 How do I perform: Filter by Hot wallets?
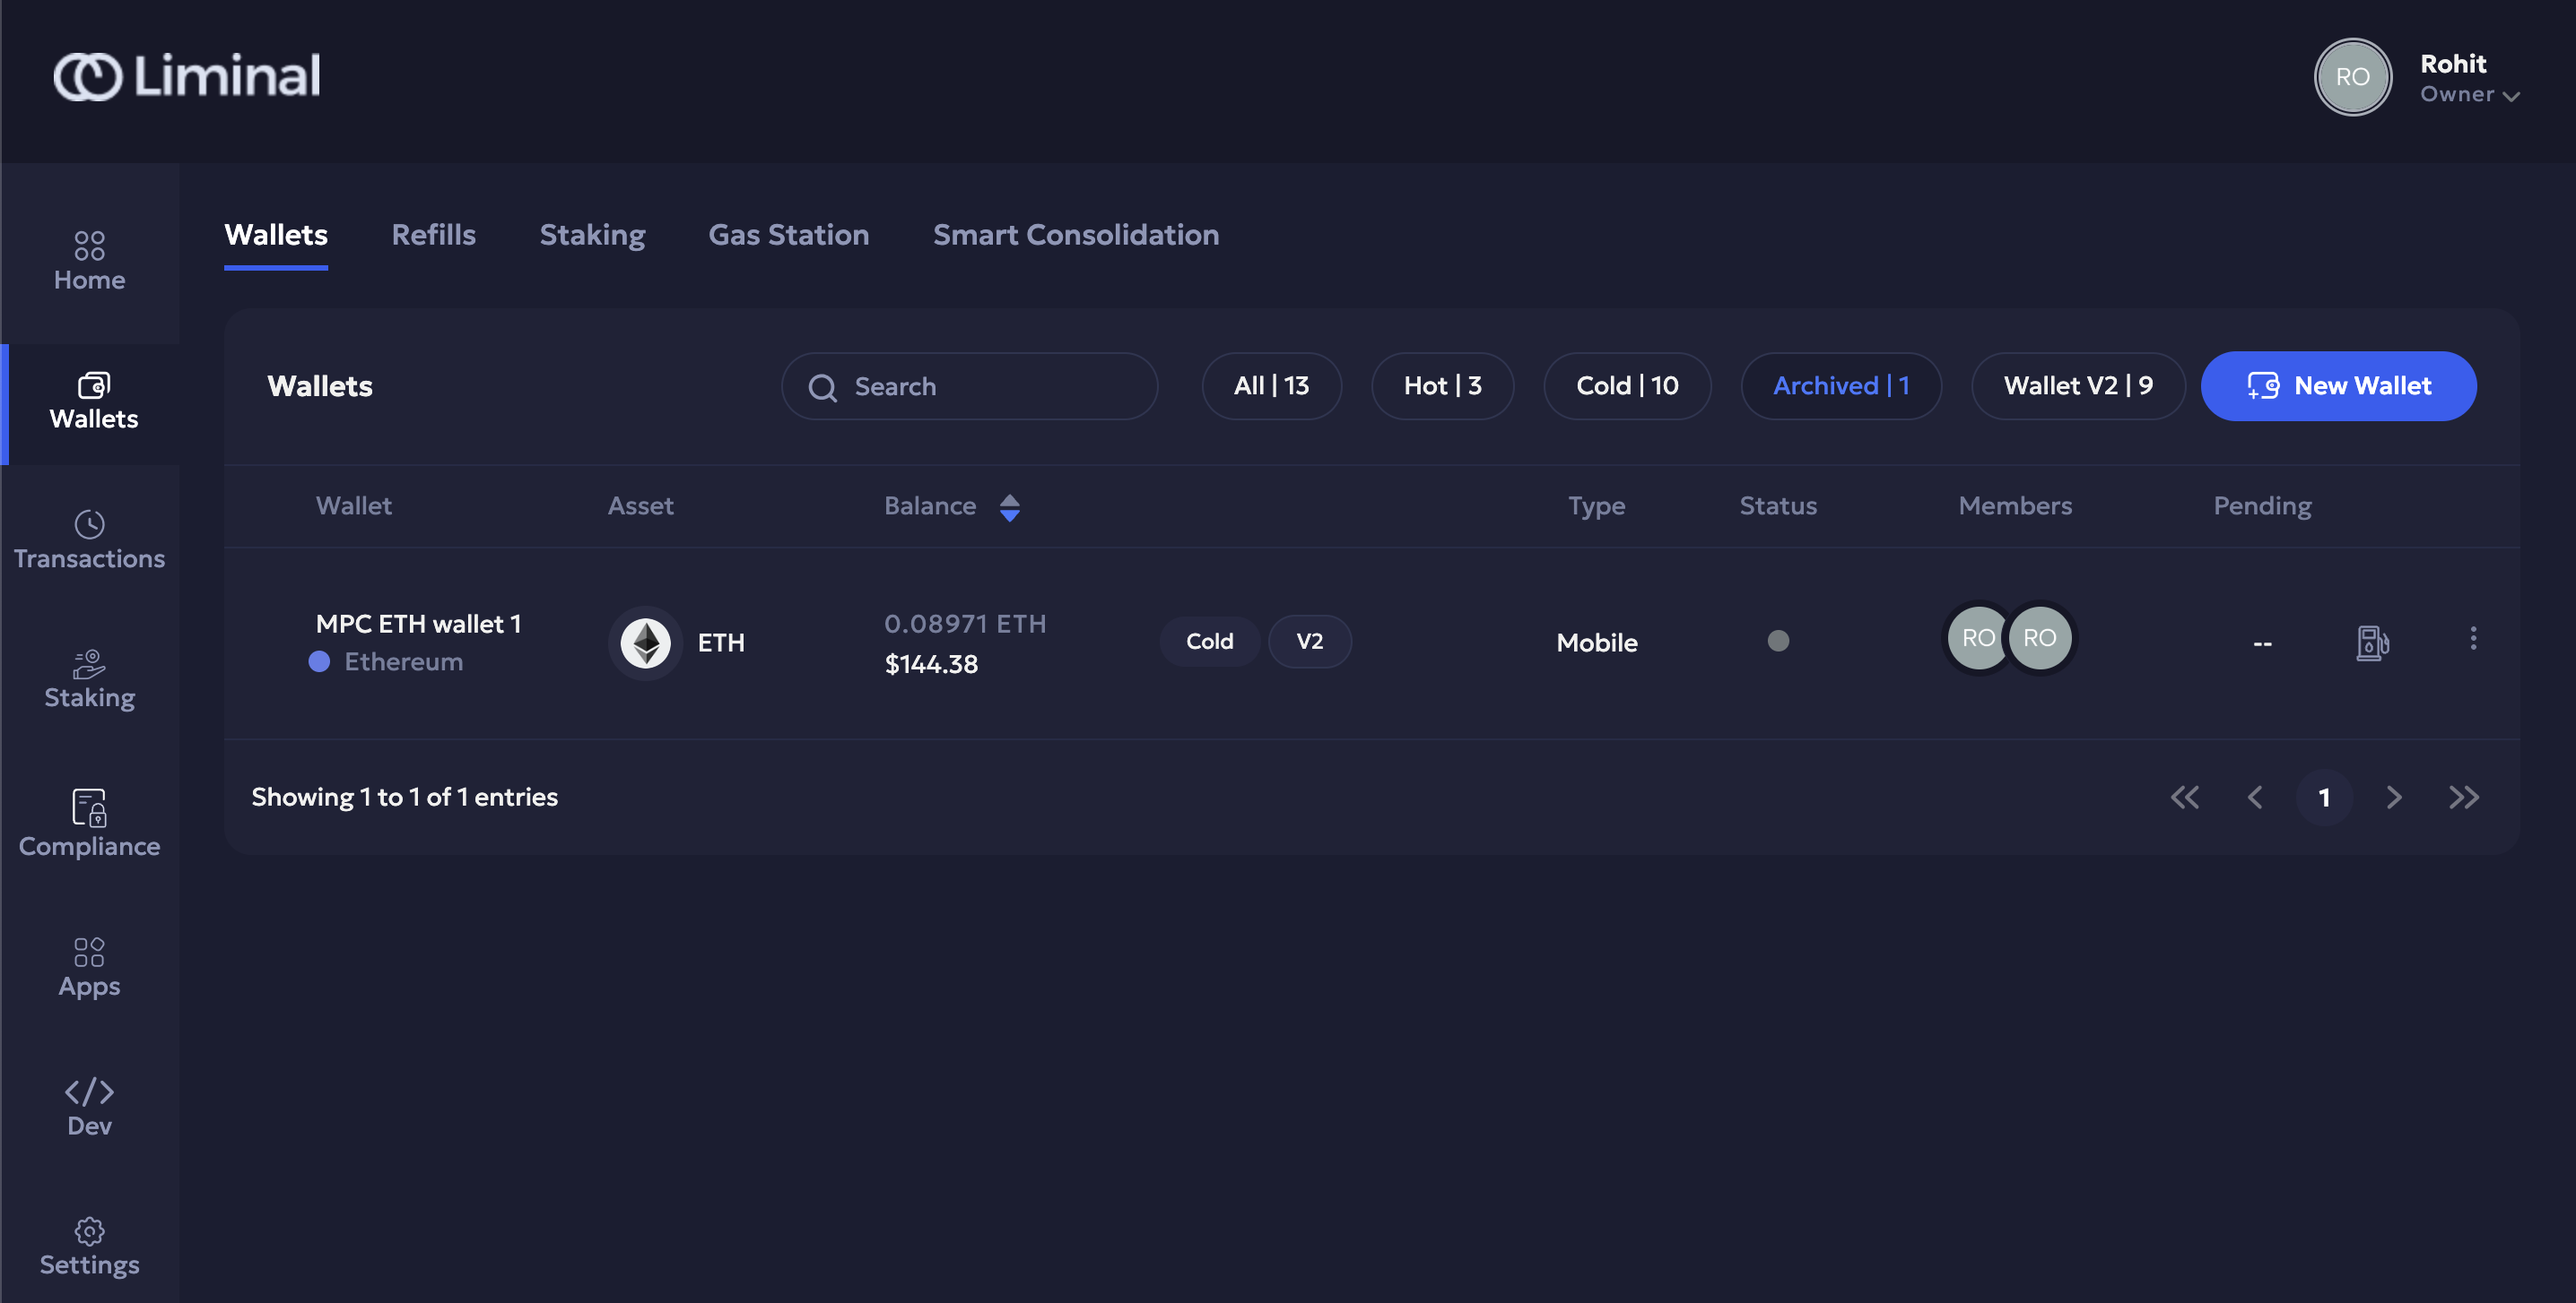click(1441, 385)
